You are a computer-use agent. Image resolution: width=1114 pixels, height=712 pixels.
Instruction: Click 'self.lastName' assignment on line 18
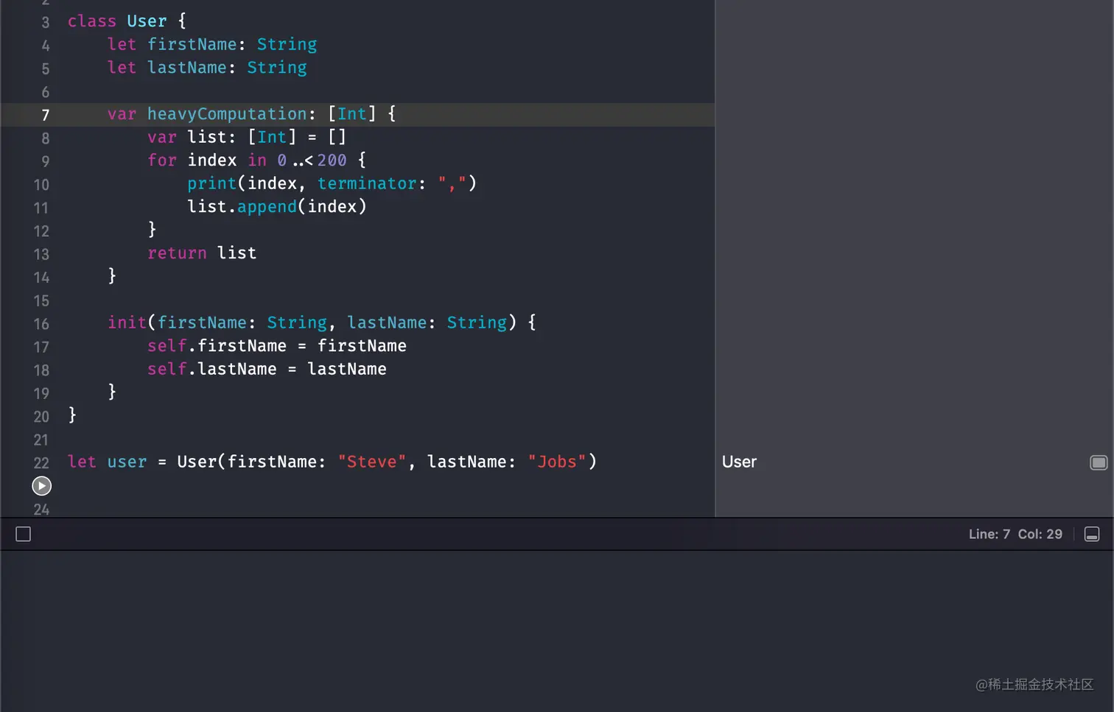pyautogui.click(x=267, y=369)
